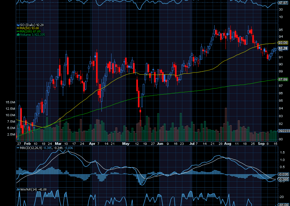Image resolution: width=290 pixels, height=206 pixels.
Task: Click the 30 label on top indicator axis
Action: coord(281,9)
